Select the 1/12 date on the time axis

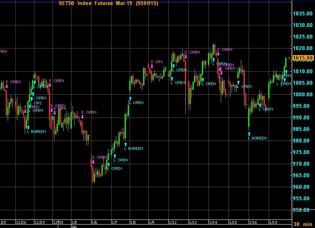(172, 222)
